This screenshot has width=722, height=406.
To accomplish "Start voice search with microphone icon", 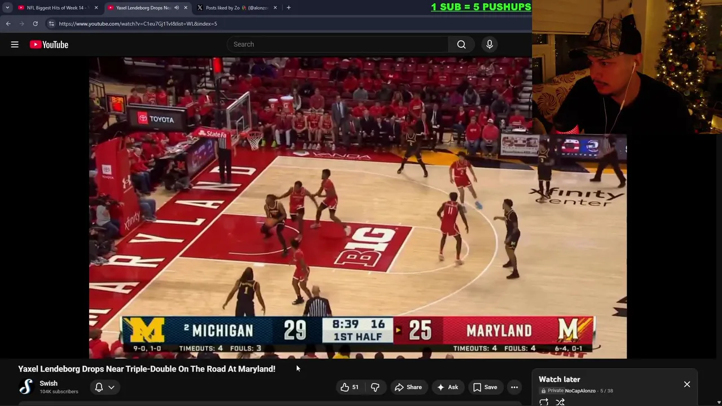I will [x=490, y=45].
